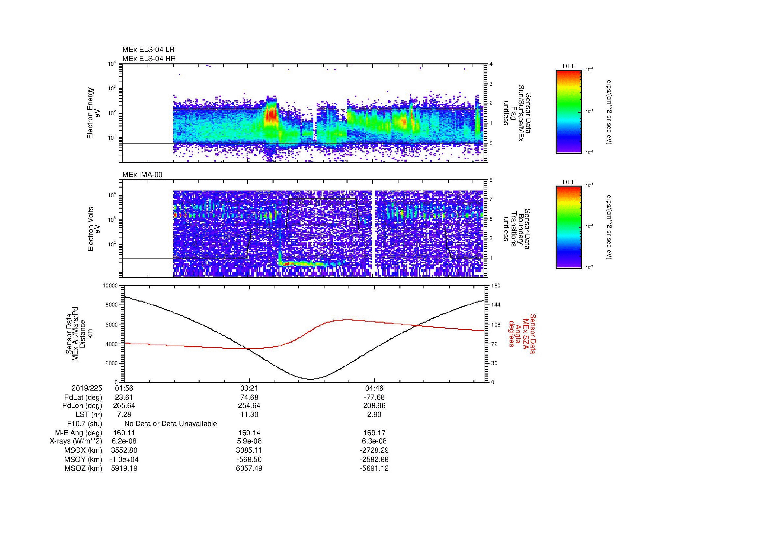Click the top DEF color bar

(569, 112)
